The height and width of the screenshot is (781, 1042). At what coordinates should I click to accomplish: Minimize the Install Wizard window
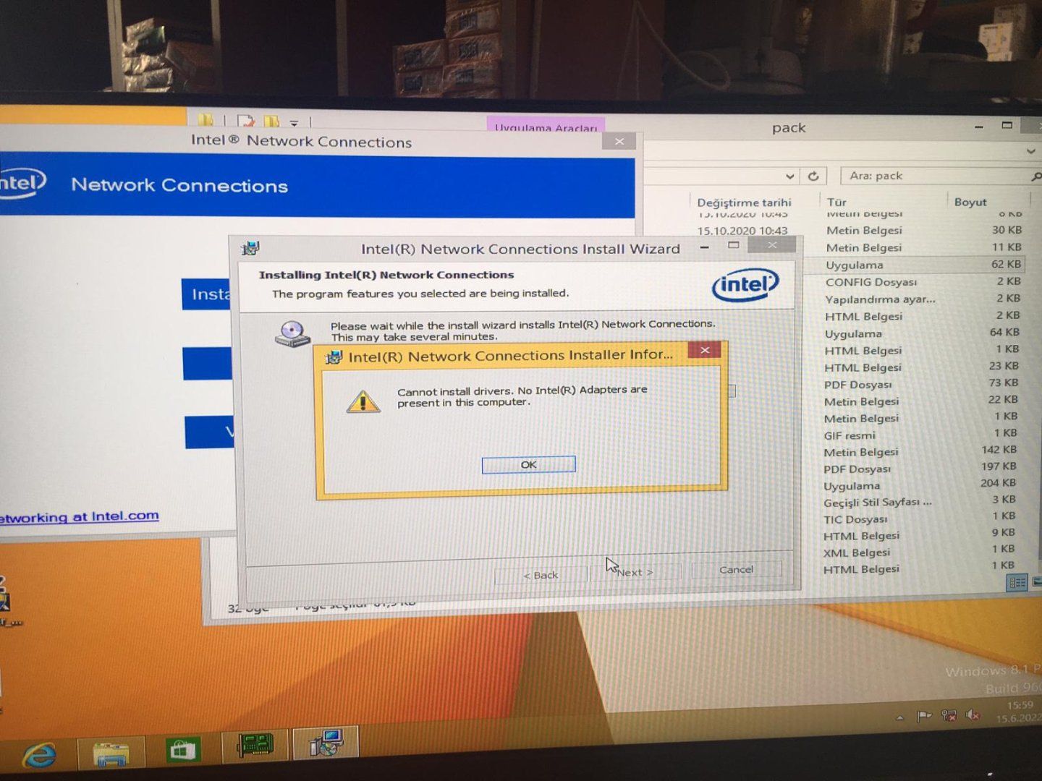pos(704,247)
